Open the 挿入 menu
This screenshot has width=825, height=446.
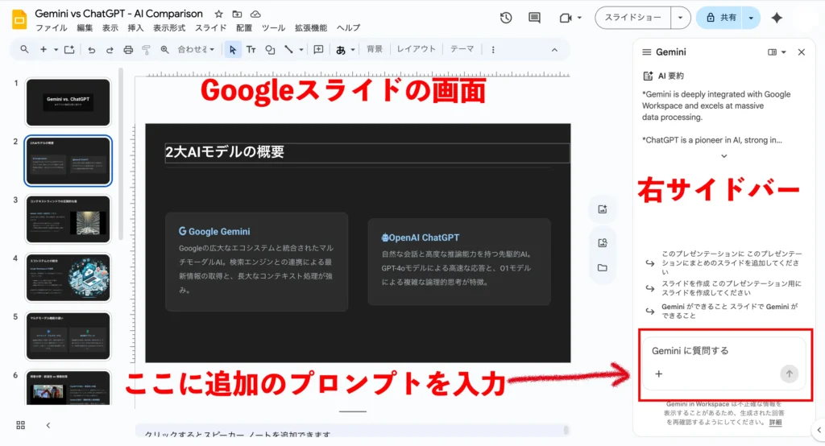[135, 28]
